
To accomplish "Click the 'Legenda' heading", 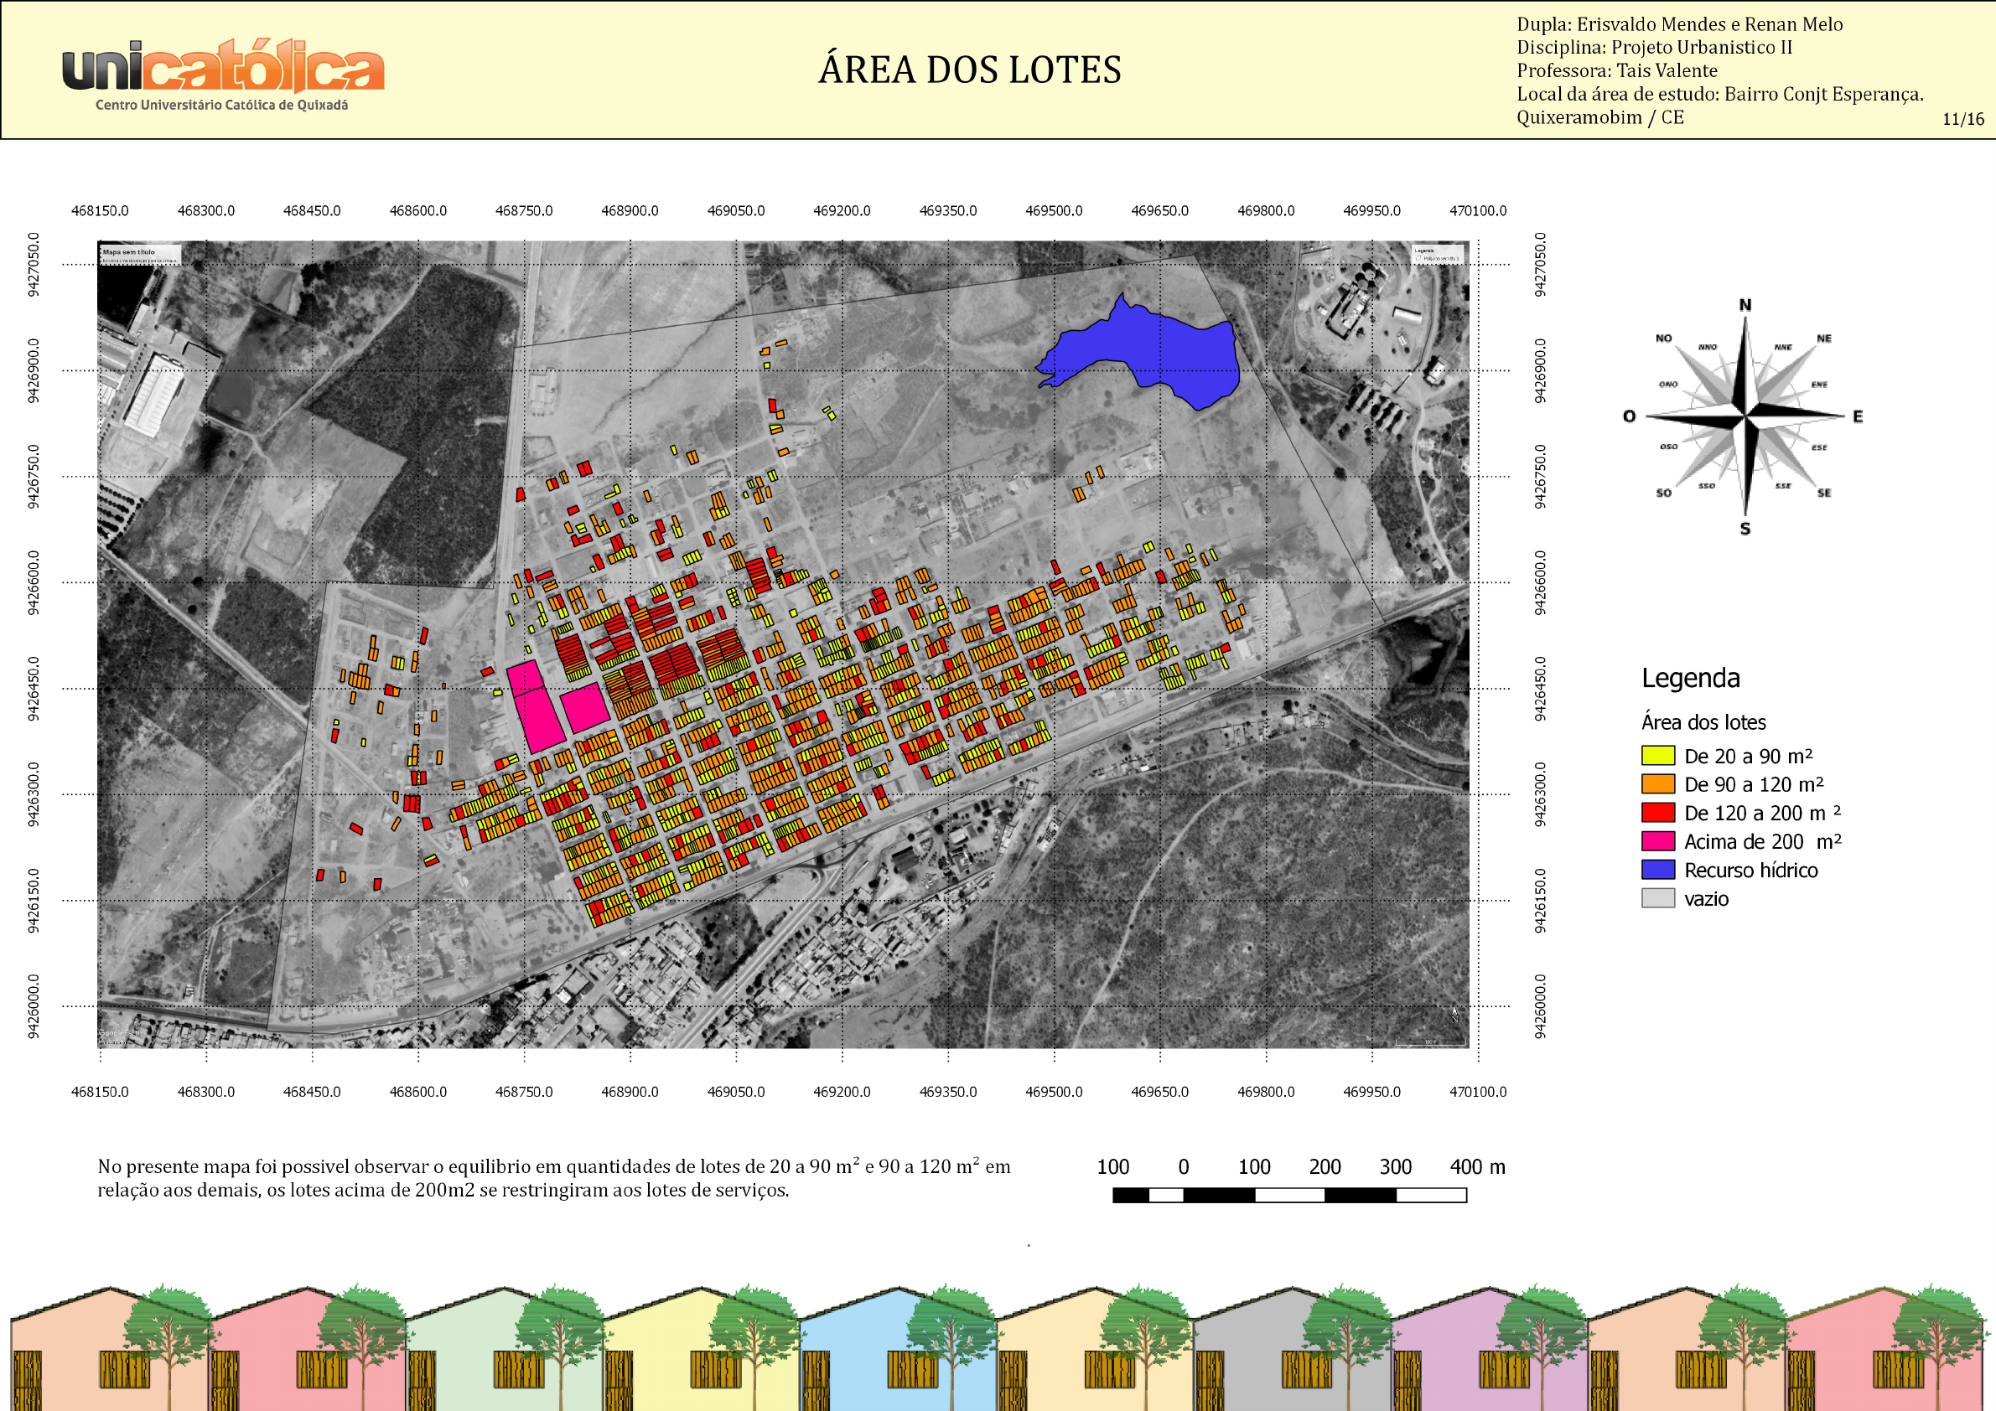I will tap(1690, 679).
